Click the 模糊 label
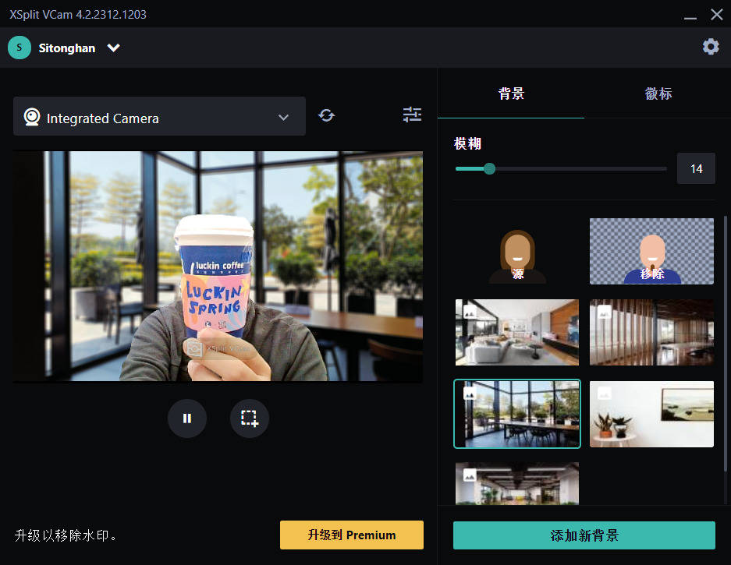 click(x=467, y=143)
